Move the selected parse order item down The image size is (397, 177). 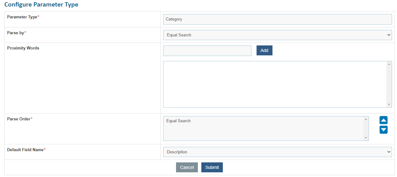(x=383, y=130)
